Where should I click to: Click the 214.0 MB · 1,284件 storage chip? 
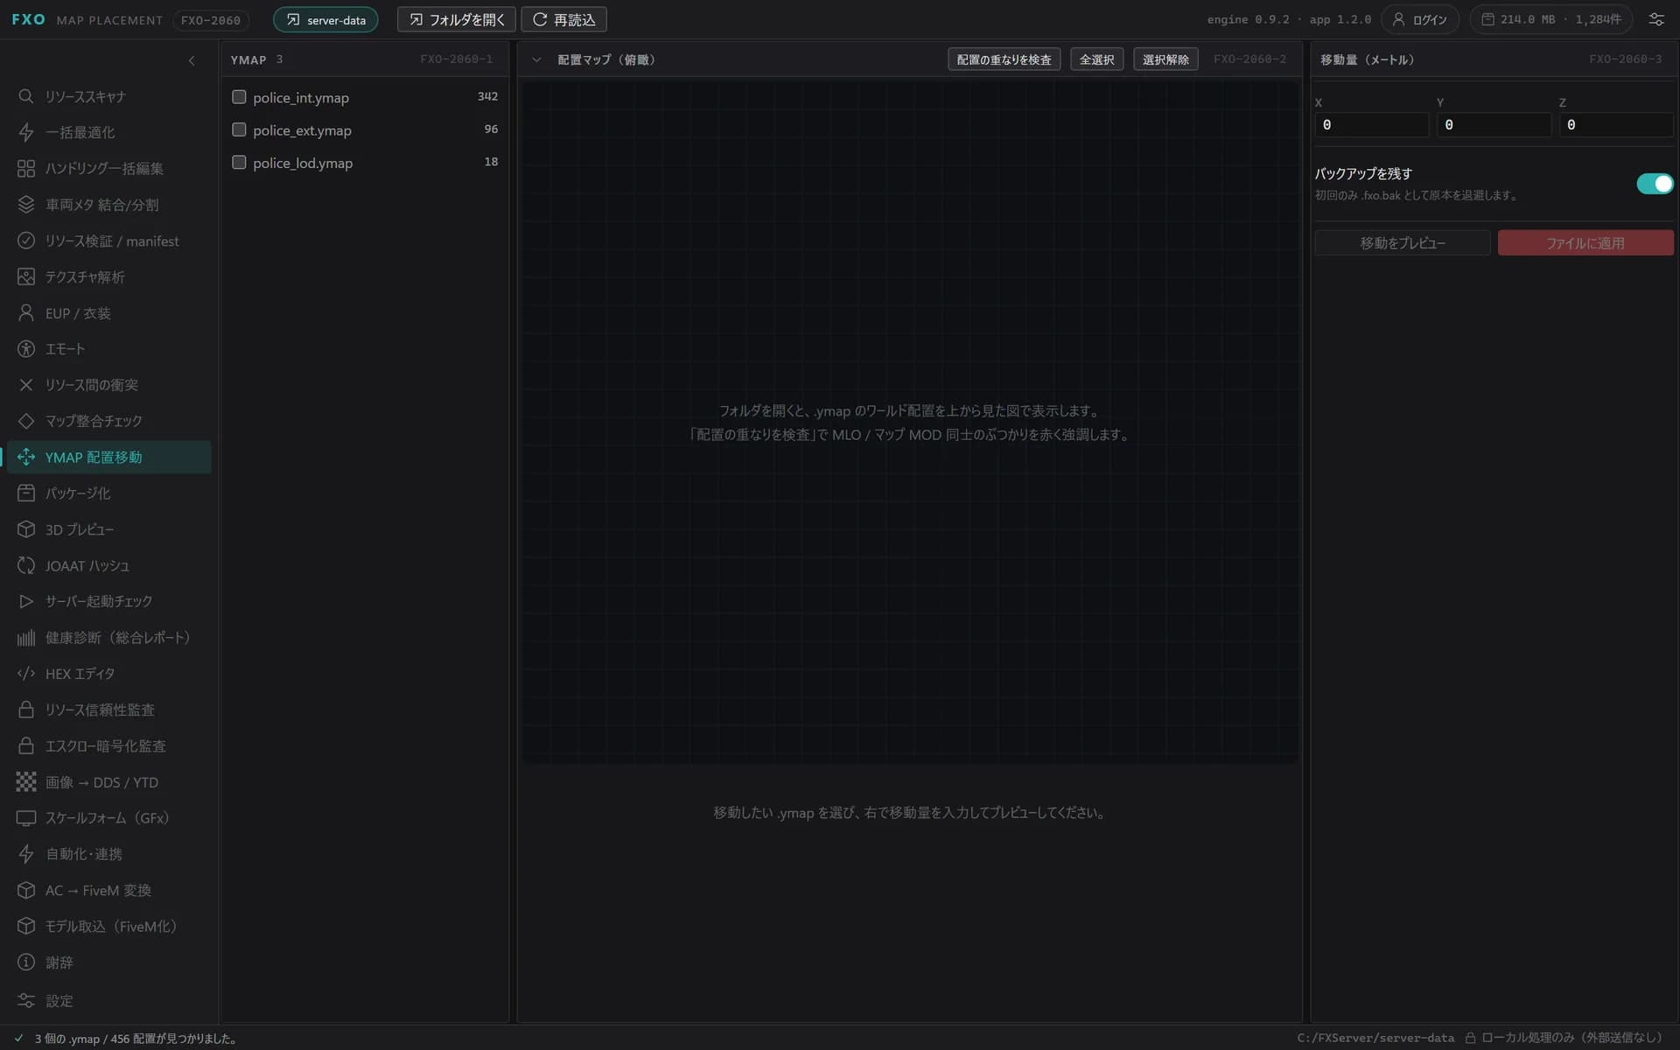[x=1550, y=19]
